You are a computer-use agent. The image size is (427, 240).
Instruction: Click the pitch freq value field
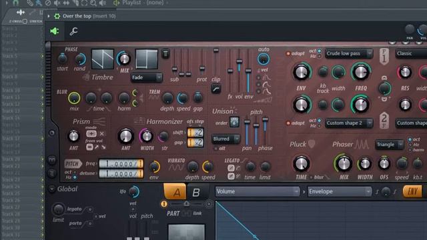coord(121,164)
